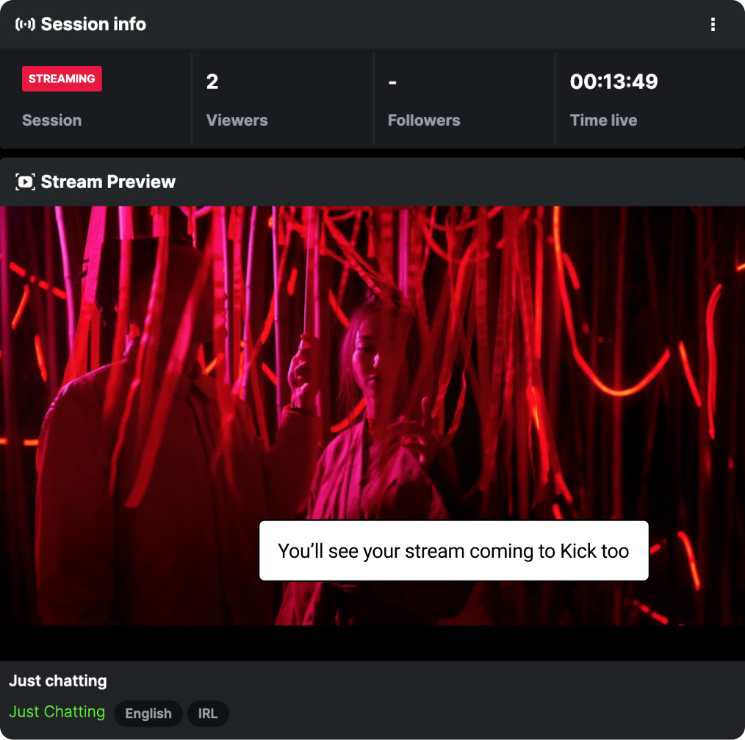Select the IRL tag
Screen dimensions: 745x740
click(x=208, y=714)
